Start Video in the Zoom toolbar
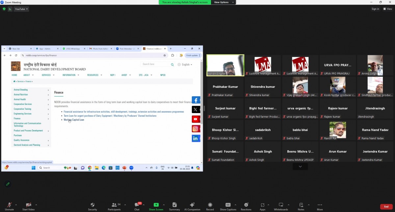This screenshot has width=395, height=212. [x=28, y=206]
